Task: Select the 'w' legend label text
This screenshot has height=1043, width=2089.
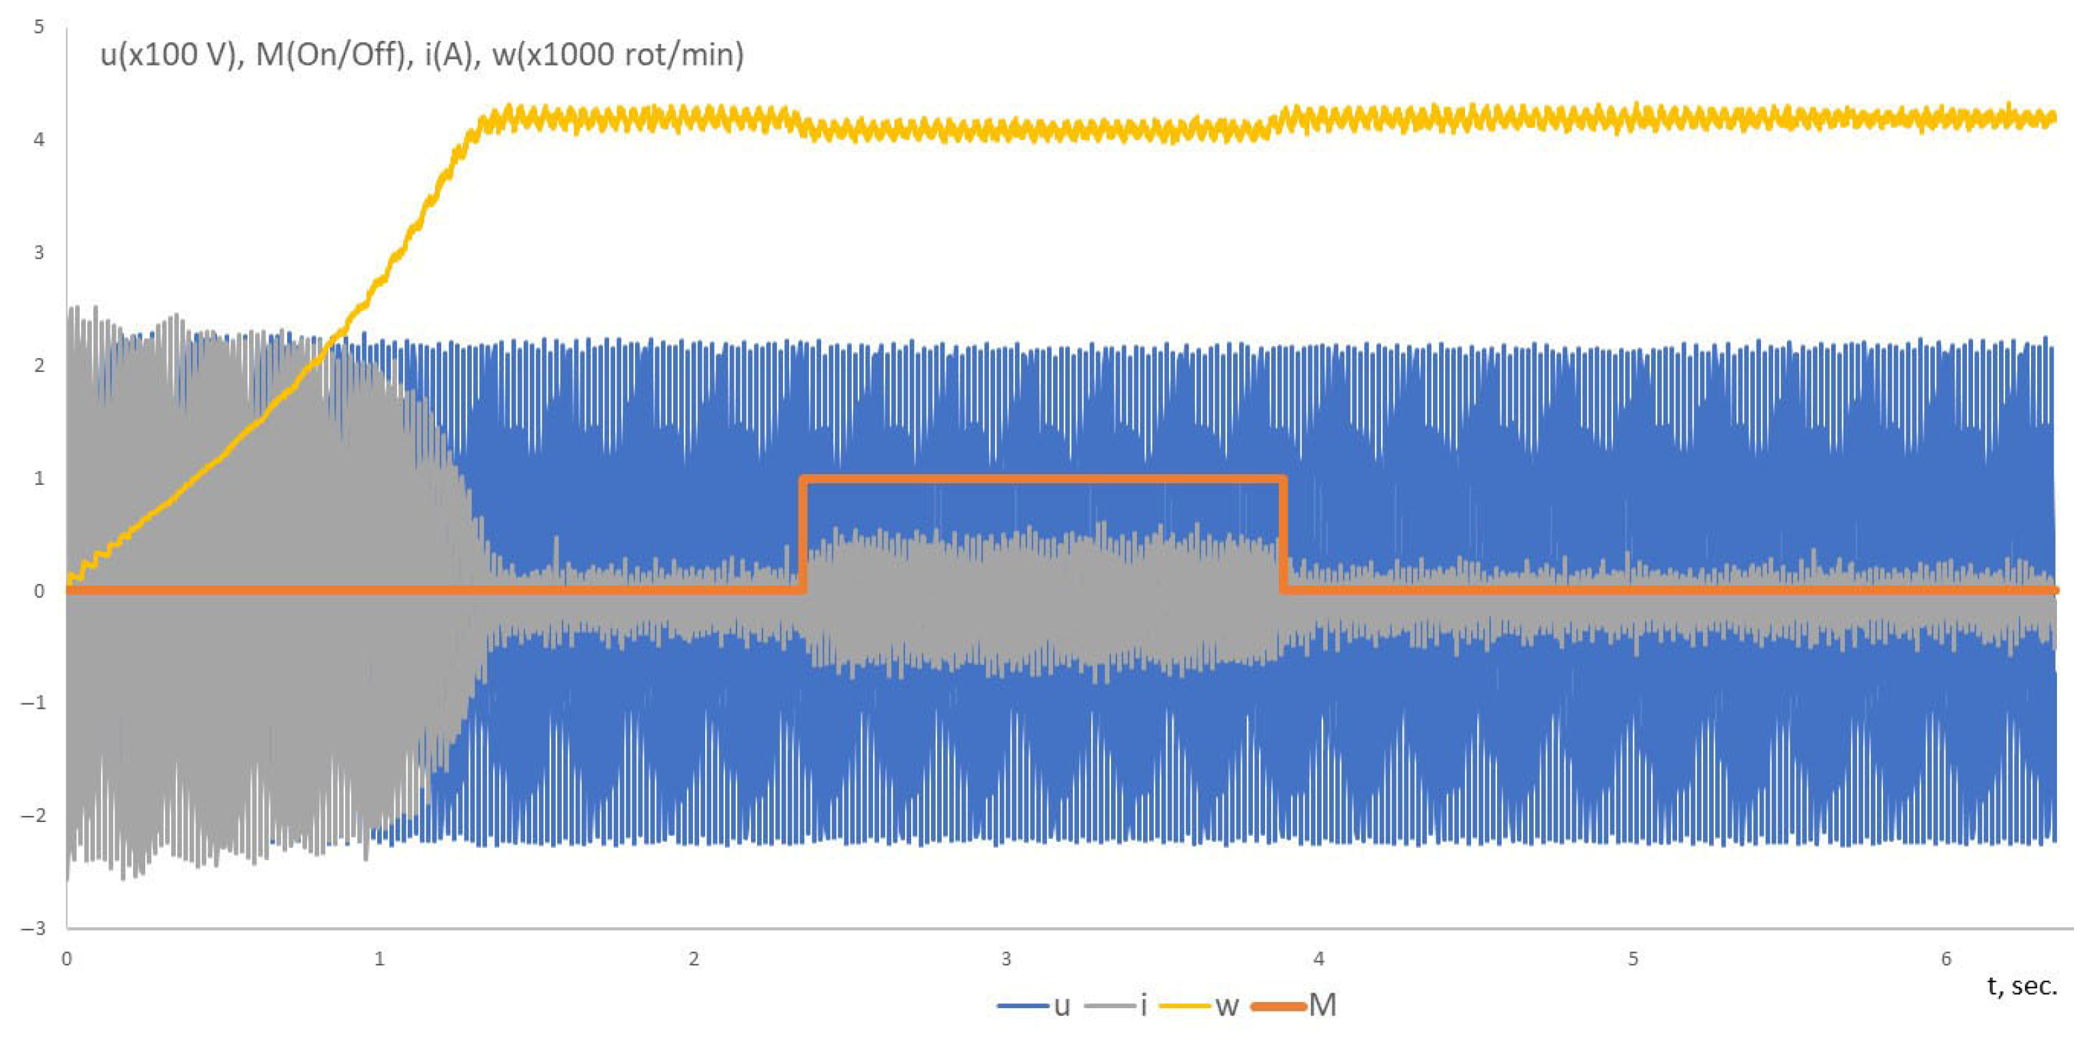Action: coord(1227,1006)
